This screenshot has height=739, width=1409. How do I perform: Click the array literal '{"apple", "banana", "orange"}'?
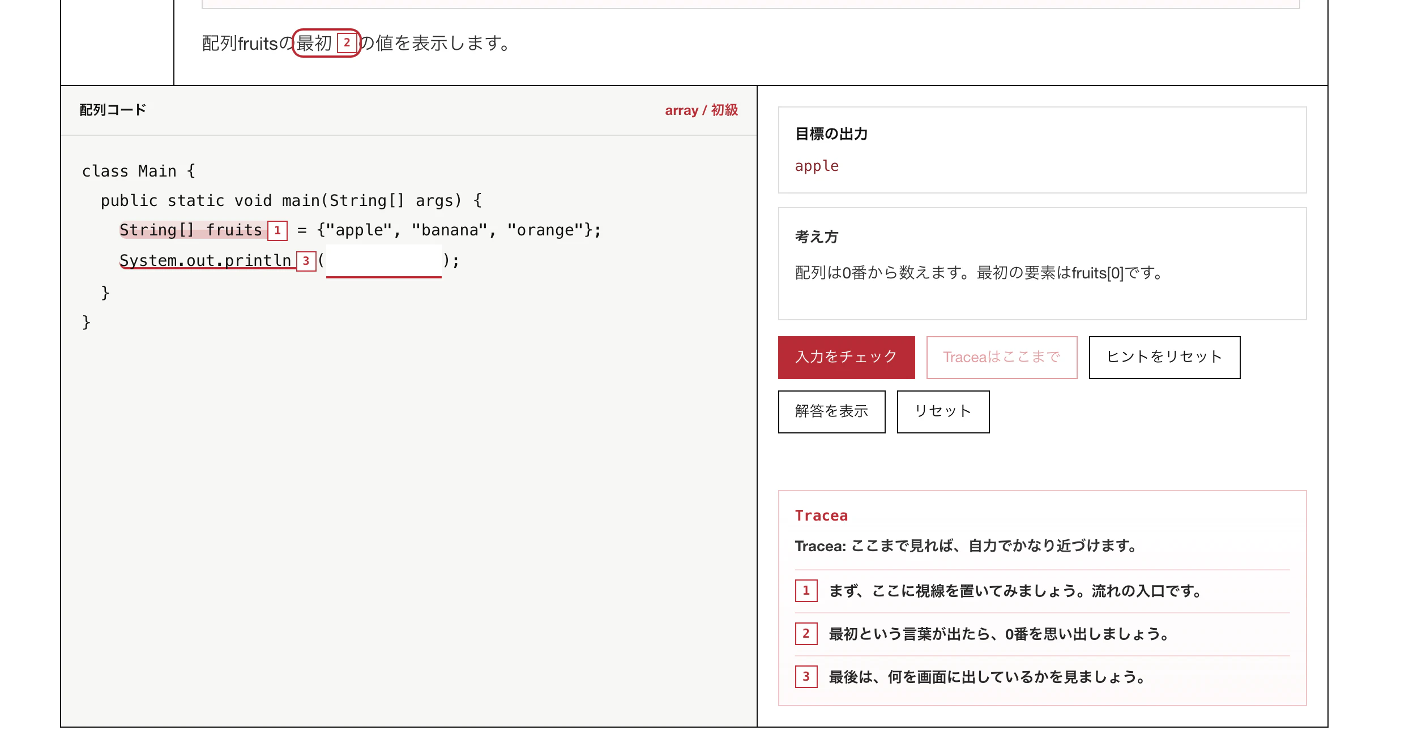click(455, 230)
